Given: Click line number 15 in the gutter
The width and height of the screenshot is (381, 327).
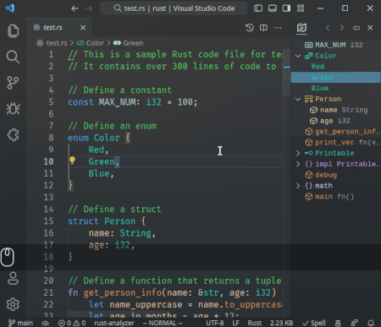Looking at the screenshot, I should pos(48,221).
